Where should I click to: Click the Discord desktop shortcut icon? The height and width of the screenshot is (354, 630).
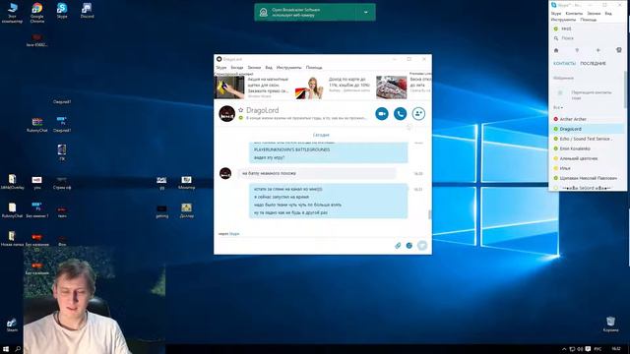click(87, 11)
